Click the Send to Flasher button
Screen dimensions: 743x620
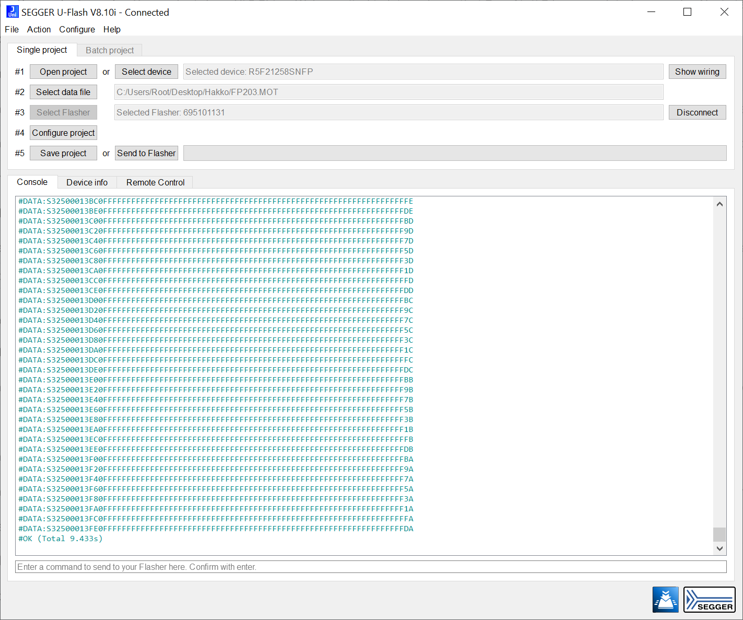[x=146, y=153]
